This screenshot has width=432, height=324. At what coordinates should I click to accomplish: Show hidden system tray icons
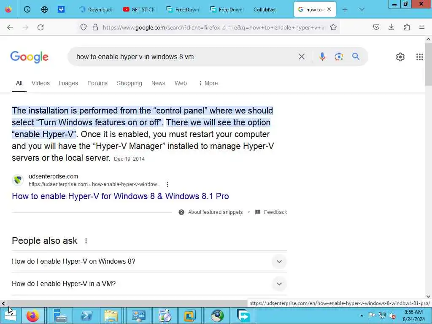pyautogui.click(x=362, y=316)
